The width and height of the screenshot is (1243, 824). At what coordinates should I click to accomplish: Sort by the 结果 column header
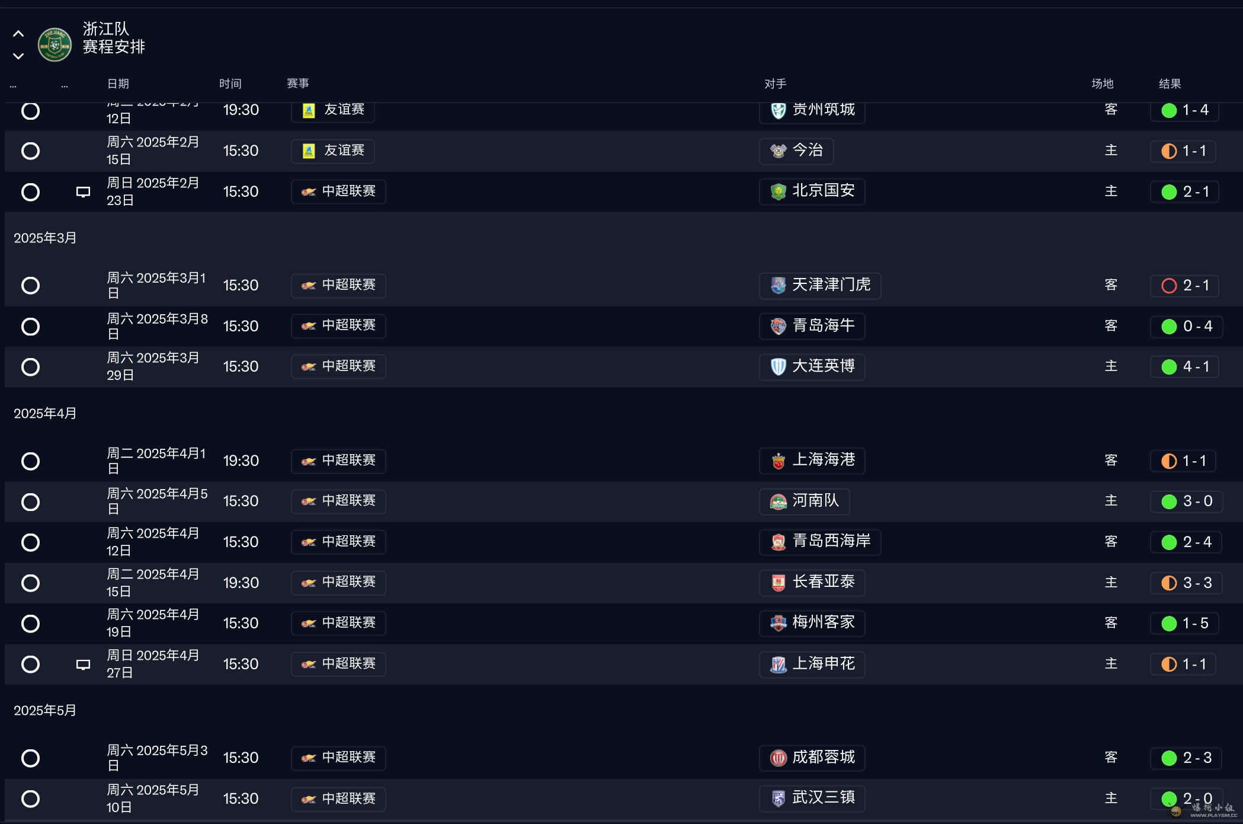[x=1170, y=84]
